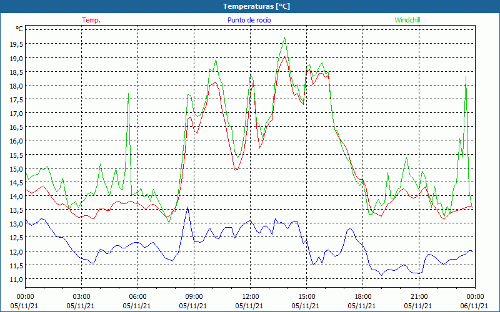Image resolution: width=500 pixels, height=312 pixels.
Task: Click the 12,0 y-axis value
Action: coord(17,251)
